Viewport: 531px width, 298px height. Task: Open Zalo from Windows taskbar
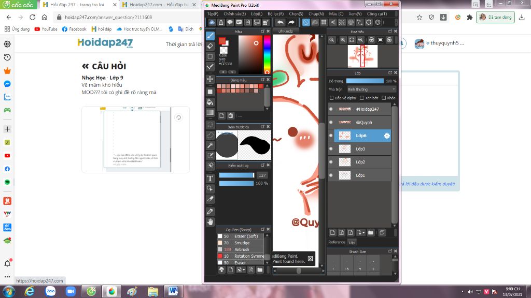[x=50, y=291]
